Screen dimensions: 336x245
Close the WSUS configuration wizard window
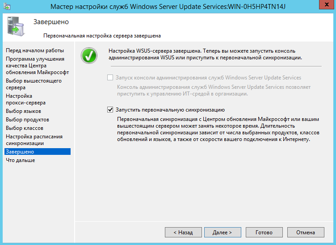coord(327,4)
